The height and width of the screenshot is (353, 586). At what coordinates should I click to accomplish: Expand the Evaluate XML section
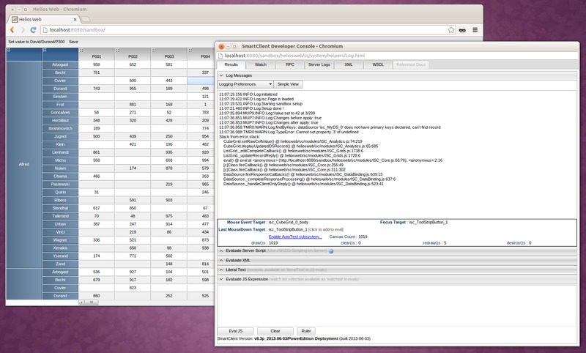239,260
